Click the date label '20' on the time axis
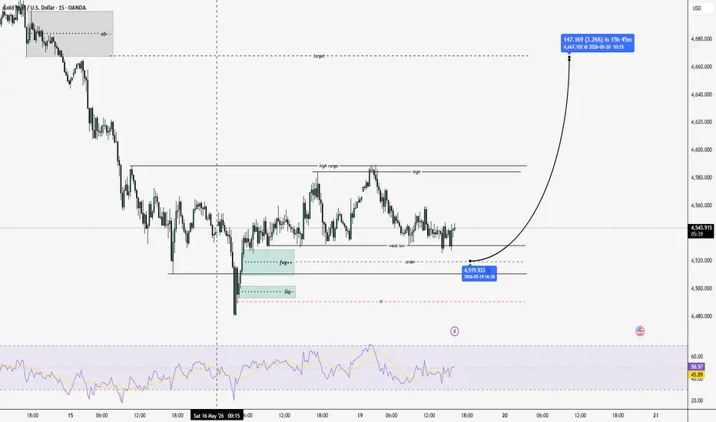Screen dimensions: 716x422 click(505, 416)
